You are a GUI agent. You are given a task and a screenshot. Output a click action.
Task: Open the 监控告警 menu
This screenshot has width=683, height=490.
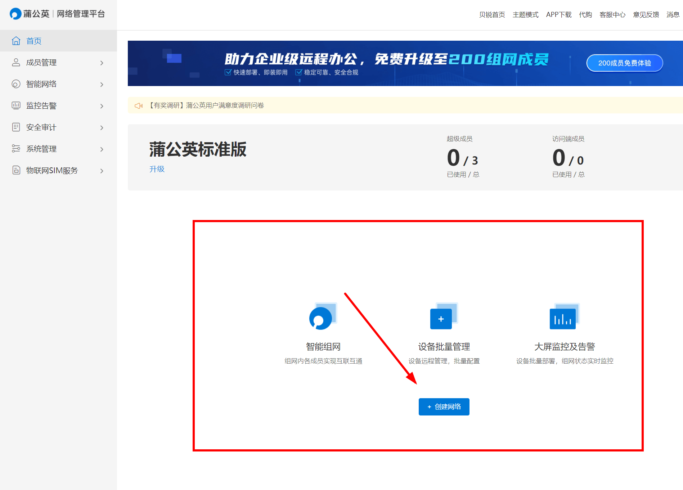58,105
